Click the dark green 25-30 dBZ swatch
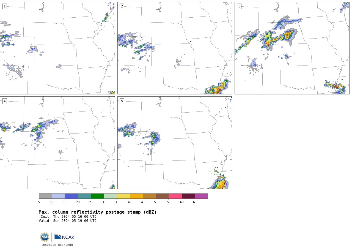 coord(97,196)
